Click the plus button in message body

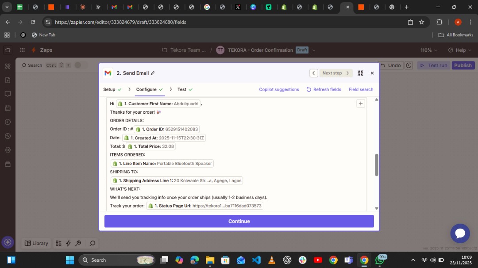[x=361, y=103]
